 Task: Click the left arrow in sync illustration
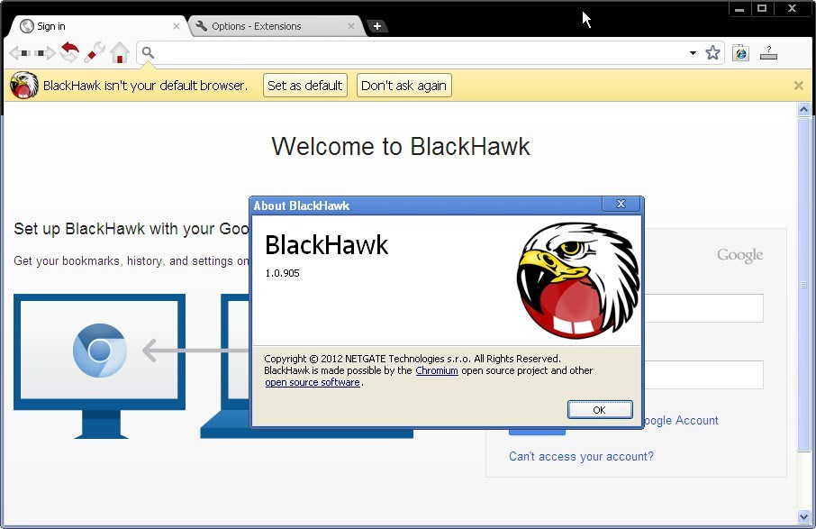click(x=195, y=350)
